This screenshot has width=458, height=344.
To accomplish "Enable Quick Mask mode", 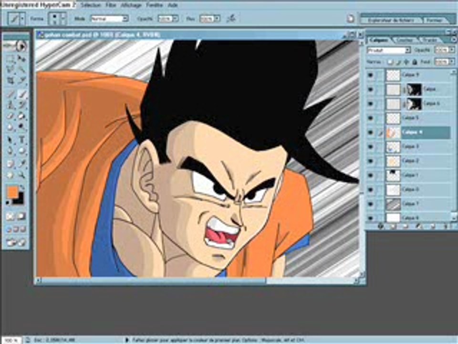I will coord(21,216).
